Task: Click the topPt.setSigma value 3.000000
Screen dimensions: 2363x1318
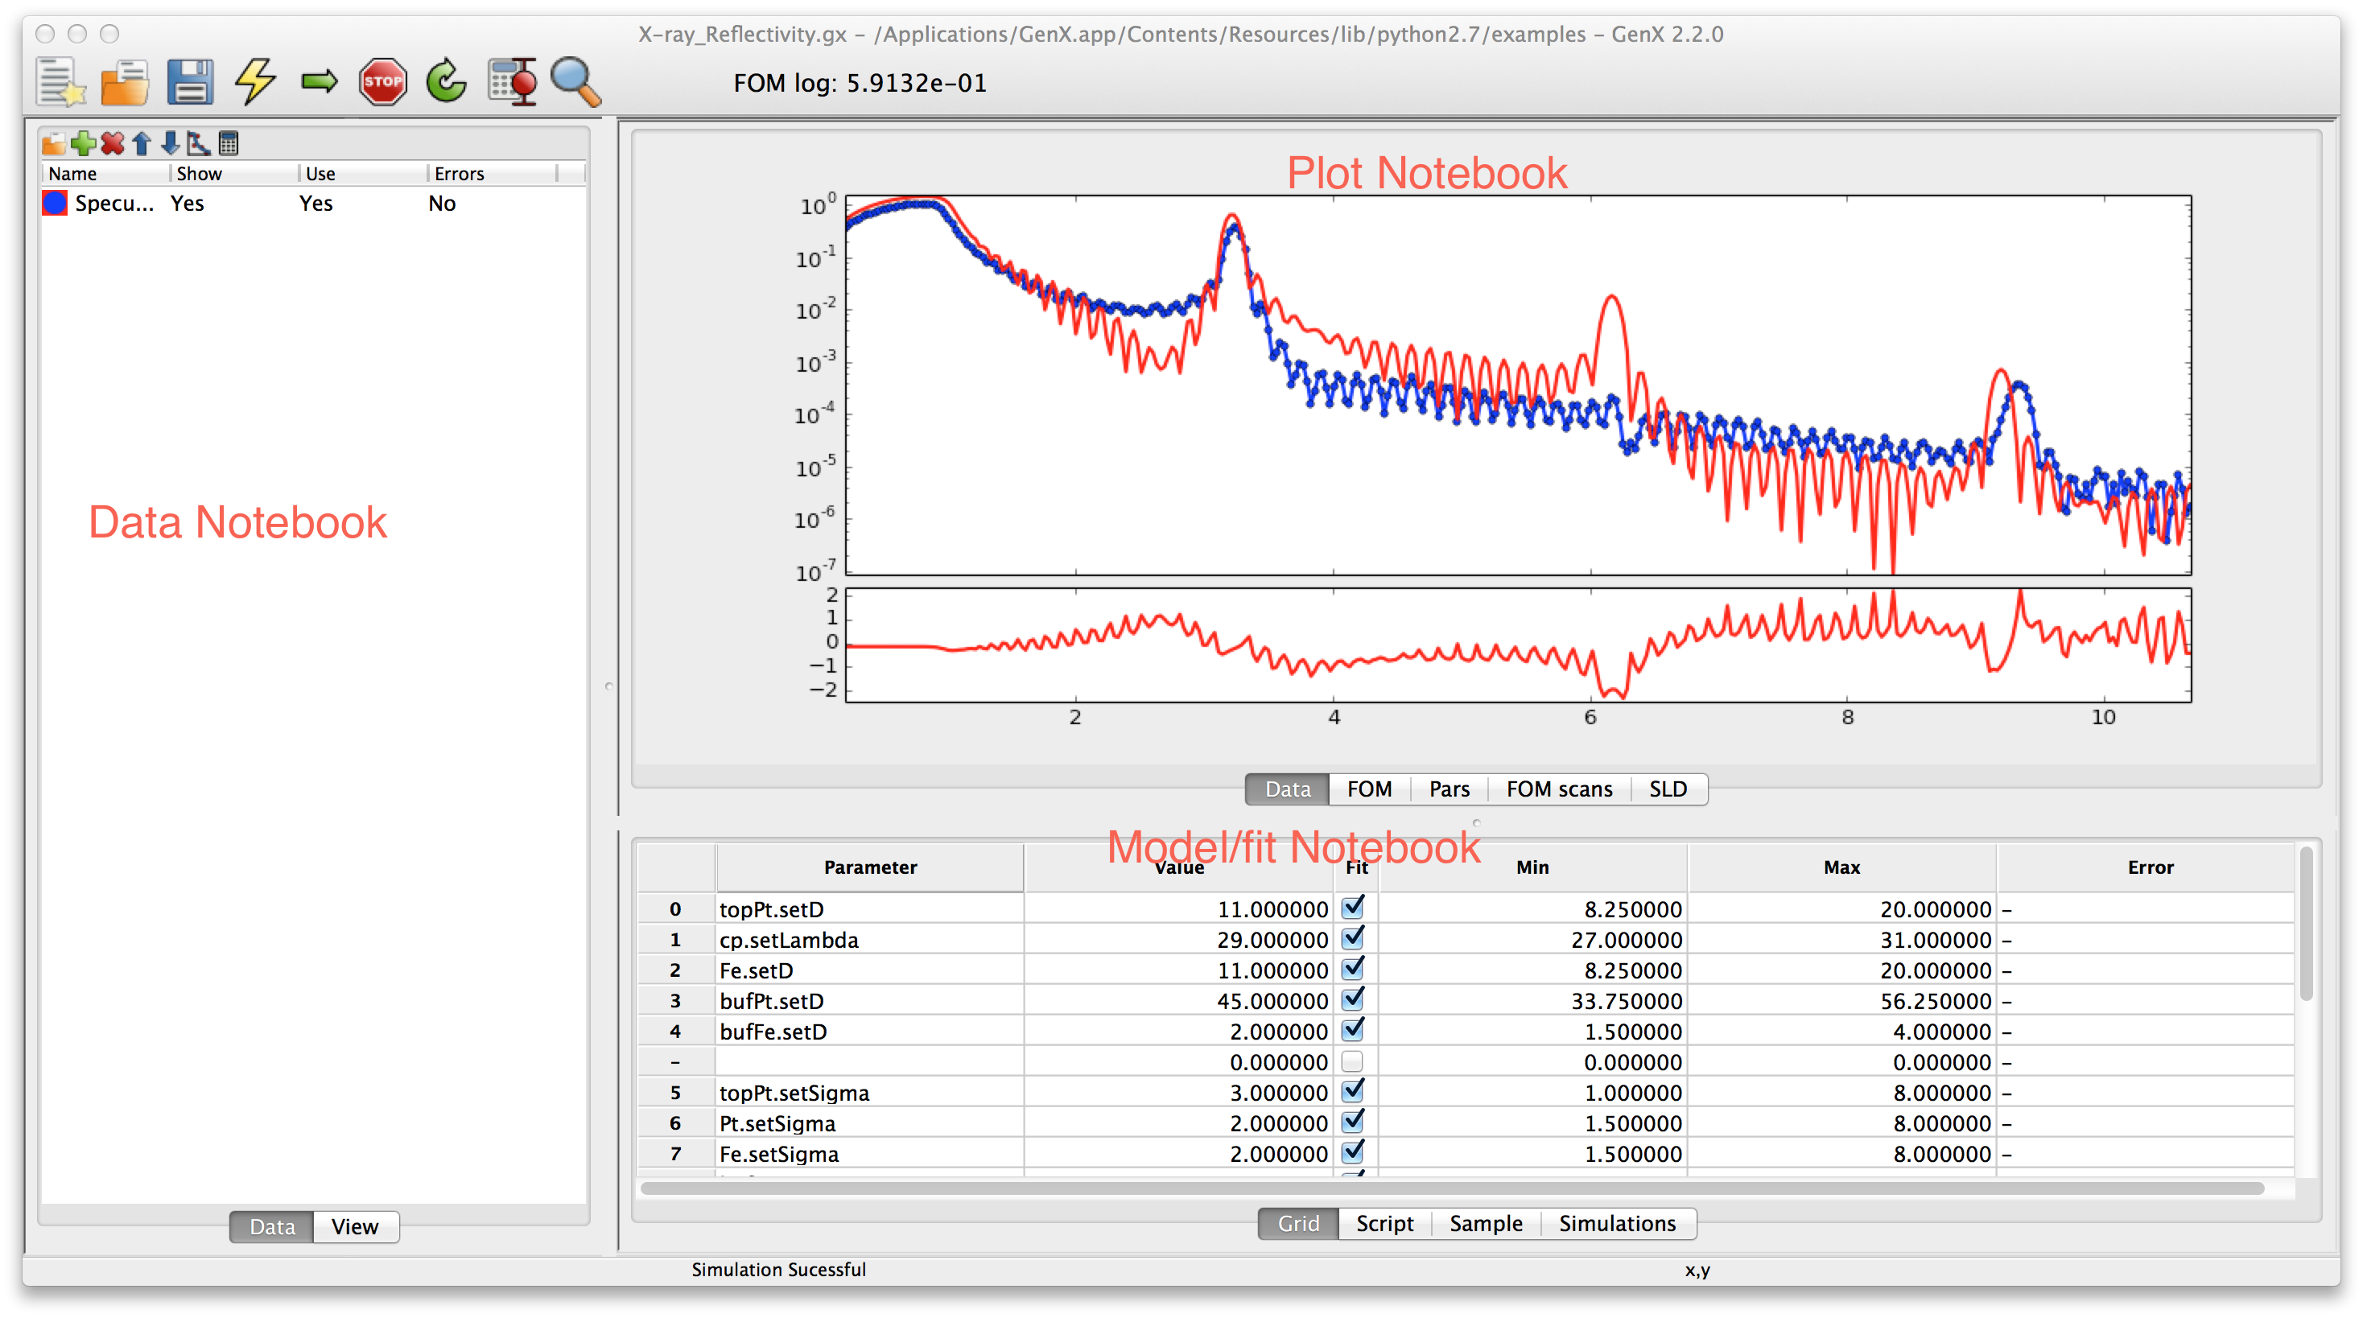Action: [x=1180, y=1093]
